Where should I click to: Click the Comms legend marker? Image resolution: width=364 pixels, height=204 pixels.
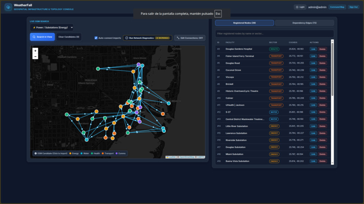point(117,153)
